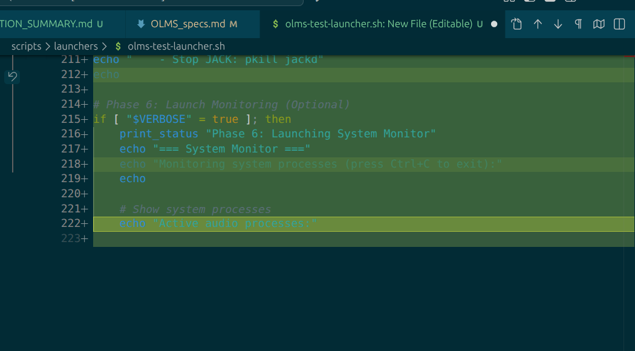Image resolution: width=635 pixels, height=351 pixels.
Task: Switch to the OLMS_specs.md tab
Action: (187, 24)
